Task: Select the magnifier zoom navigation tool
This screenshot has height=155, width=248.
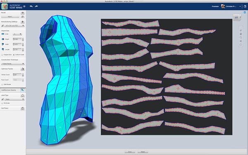Action: 241,38
